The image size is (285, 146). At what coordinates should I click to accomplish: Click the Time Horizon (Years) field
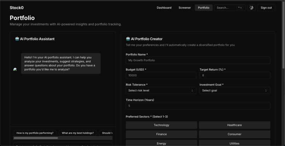coord(198,106)
